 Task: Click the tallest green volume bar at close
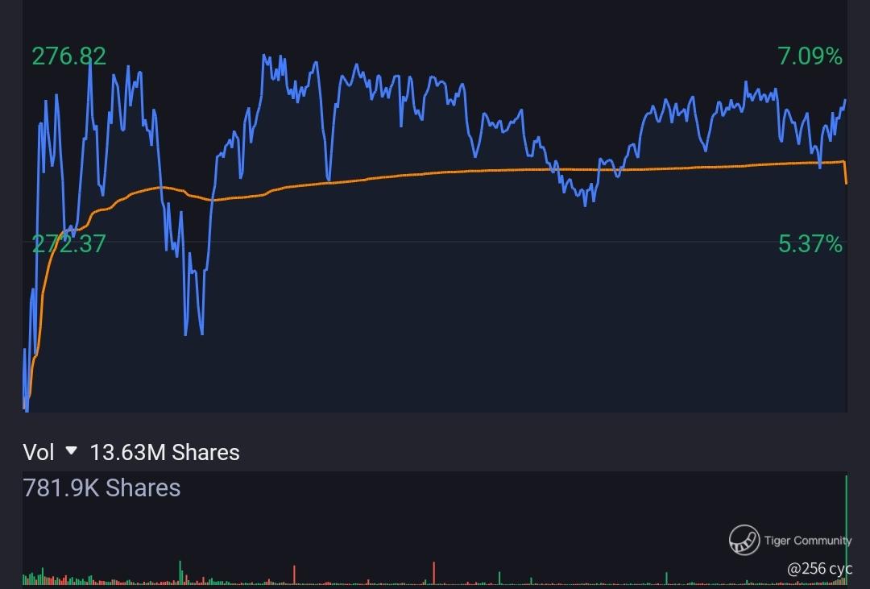(846, 530)
